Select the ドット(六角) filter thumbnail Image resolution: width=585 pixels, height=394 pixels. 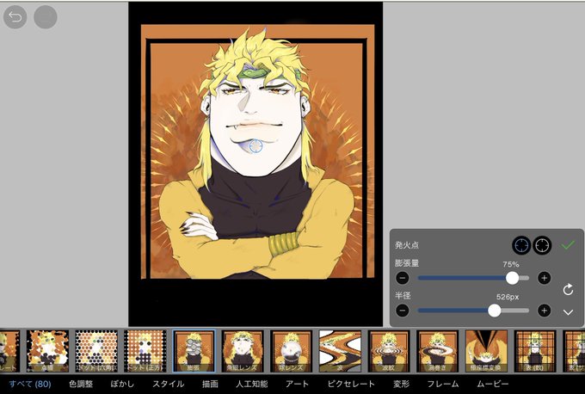[96, 351]
